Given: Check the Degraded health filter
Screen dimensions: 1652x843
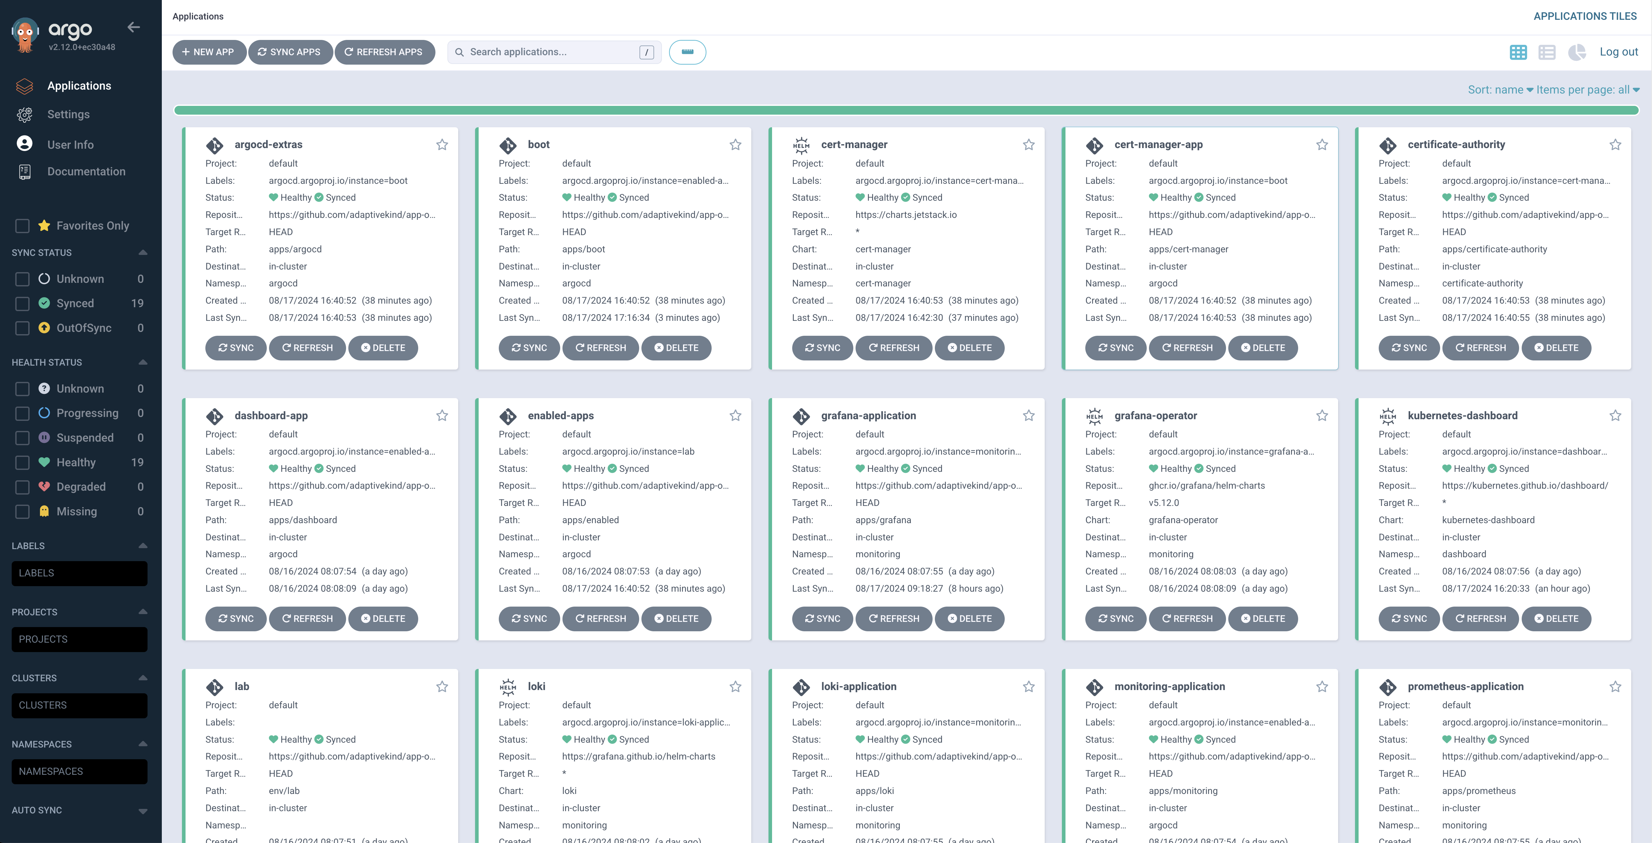Looking at the screenshot, I should point(22,486).
